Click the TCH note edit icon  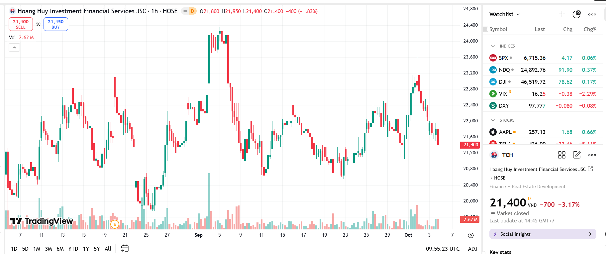(577, 155)
